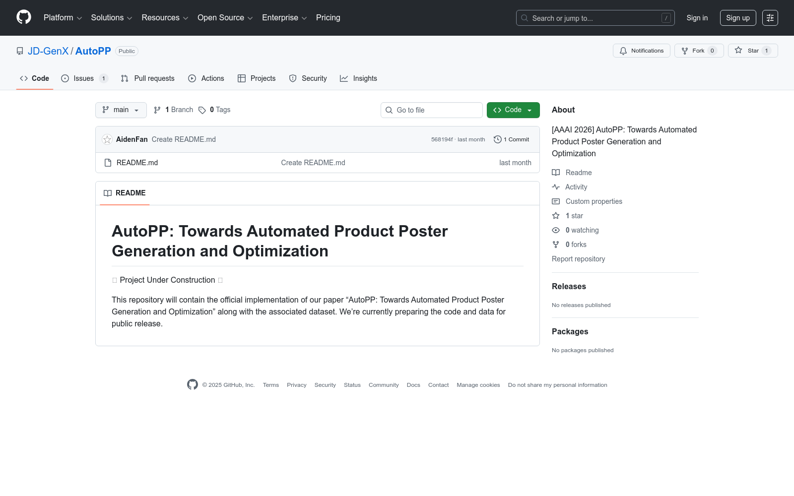
Task: Click Manage cookies in footer
Action: (x=478, y=385)
